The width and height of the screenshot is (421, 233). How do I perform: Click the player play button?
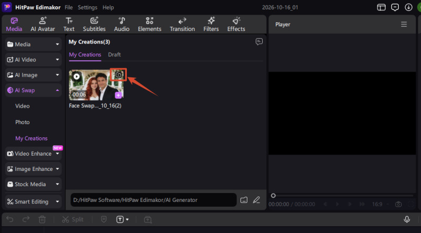337,204
